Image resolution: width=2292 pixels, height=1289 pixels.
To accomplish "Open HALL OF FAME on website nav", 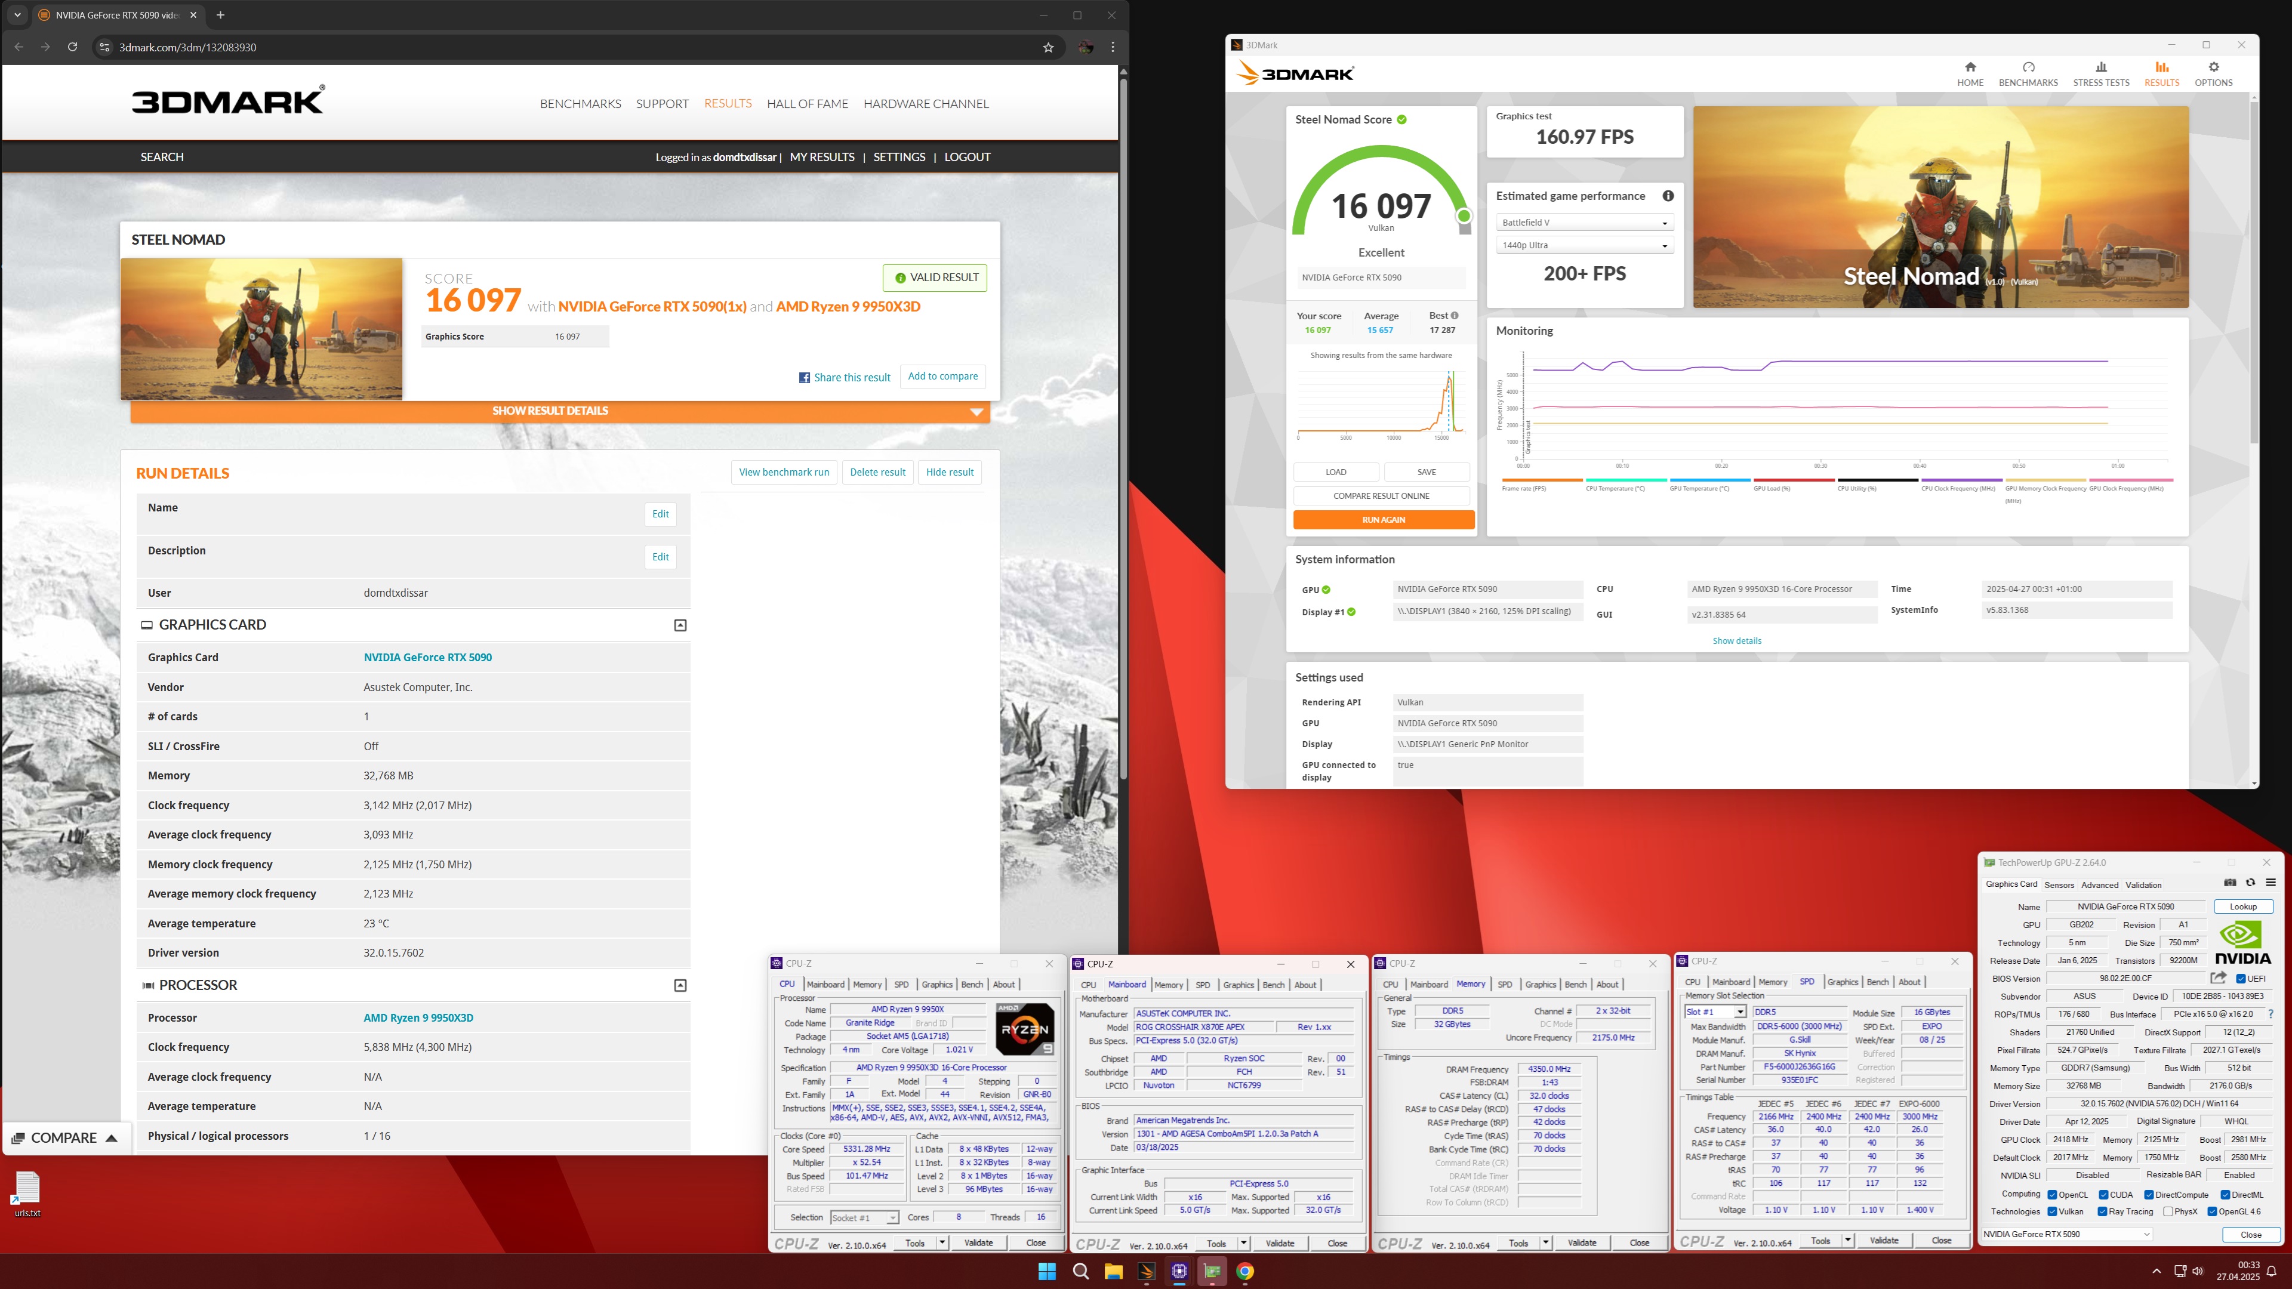I will [807, 104].
